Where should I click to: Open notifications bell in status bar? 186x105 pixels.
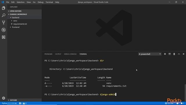pos(182,103)
